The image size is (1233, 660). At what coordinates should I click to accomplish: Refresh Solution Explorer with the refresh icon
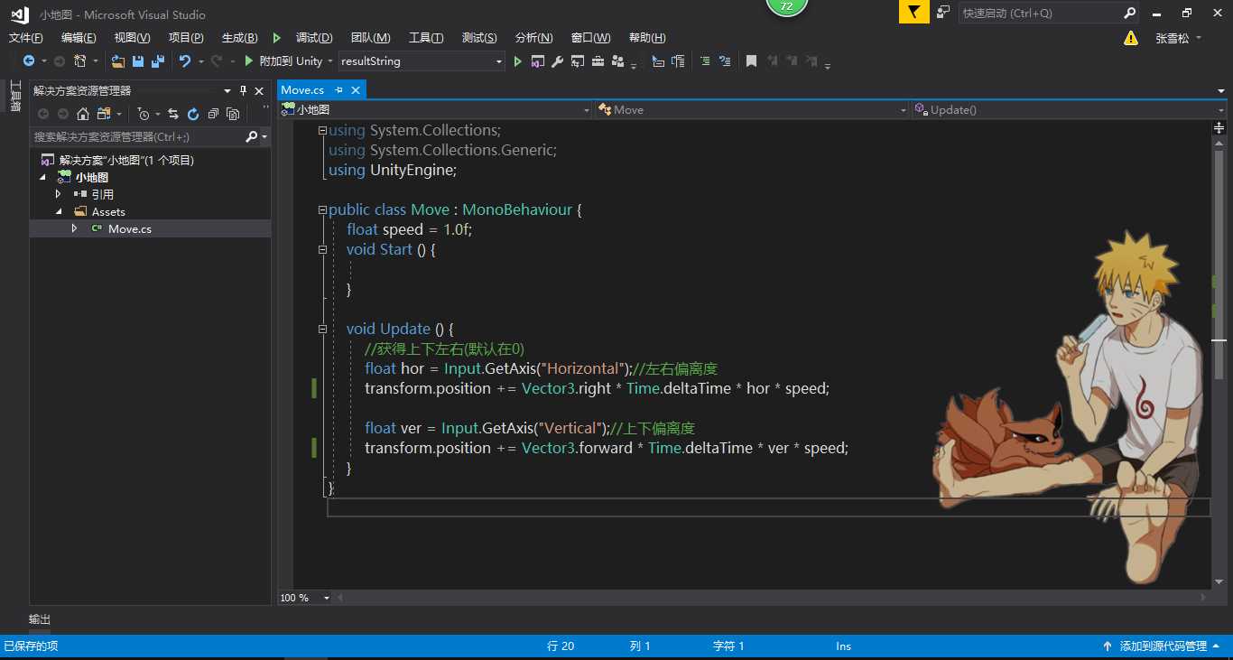click(x=193, y=114)
